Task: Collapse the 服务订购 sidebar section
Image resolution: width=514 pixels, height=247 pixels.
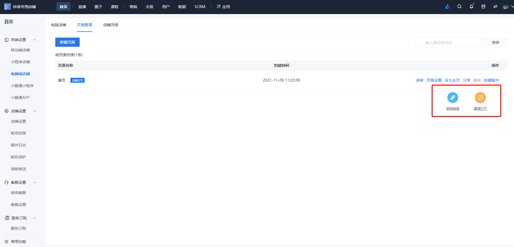Action: (x=34, y=218)
